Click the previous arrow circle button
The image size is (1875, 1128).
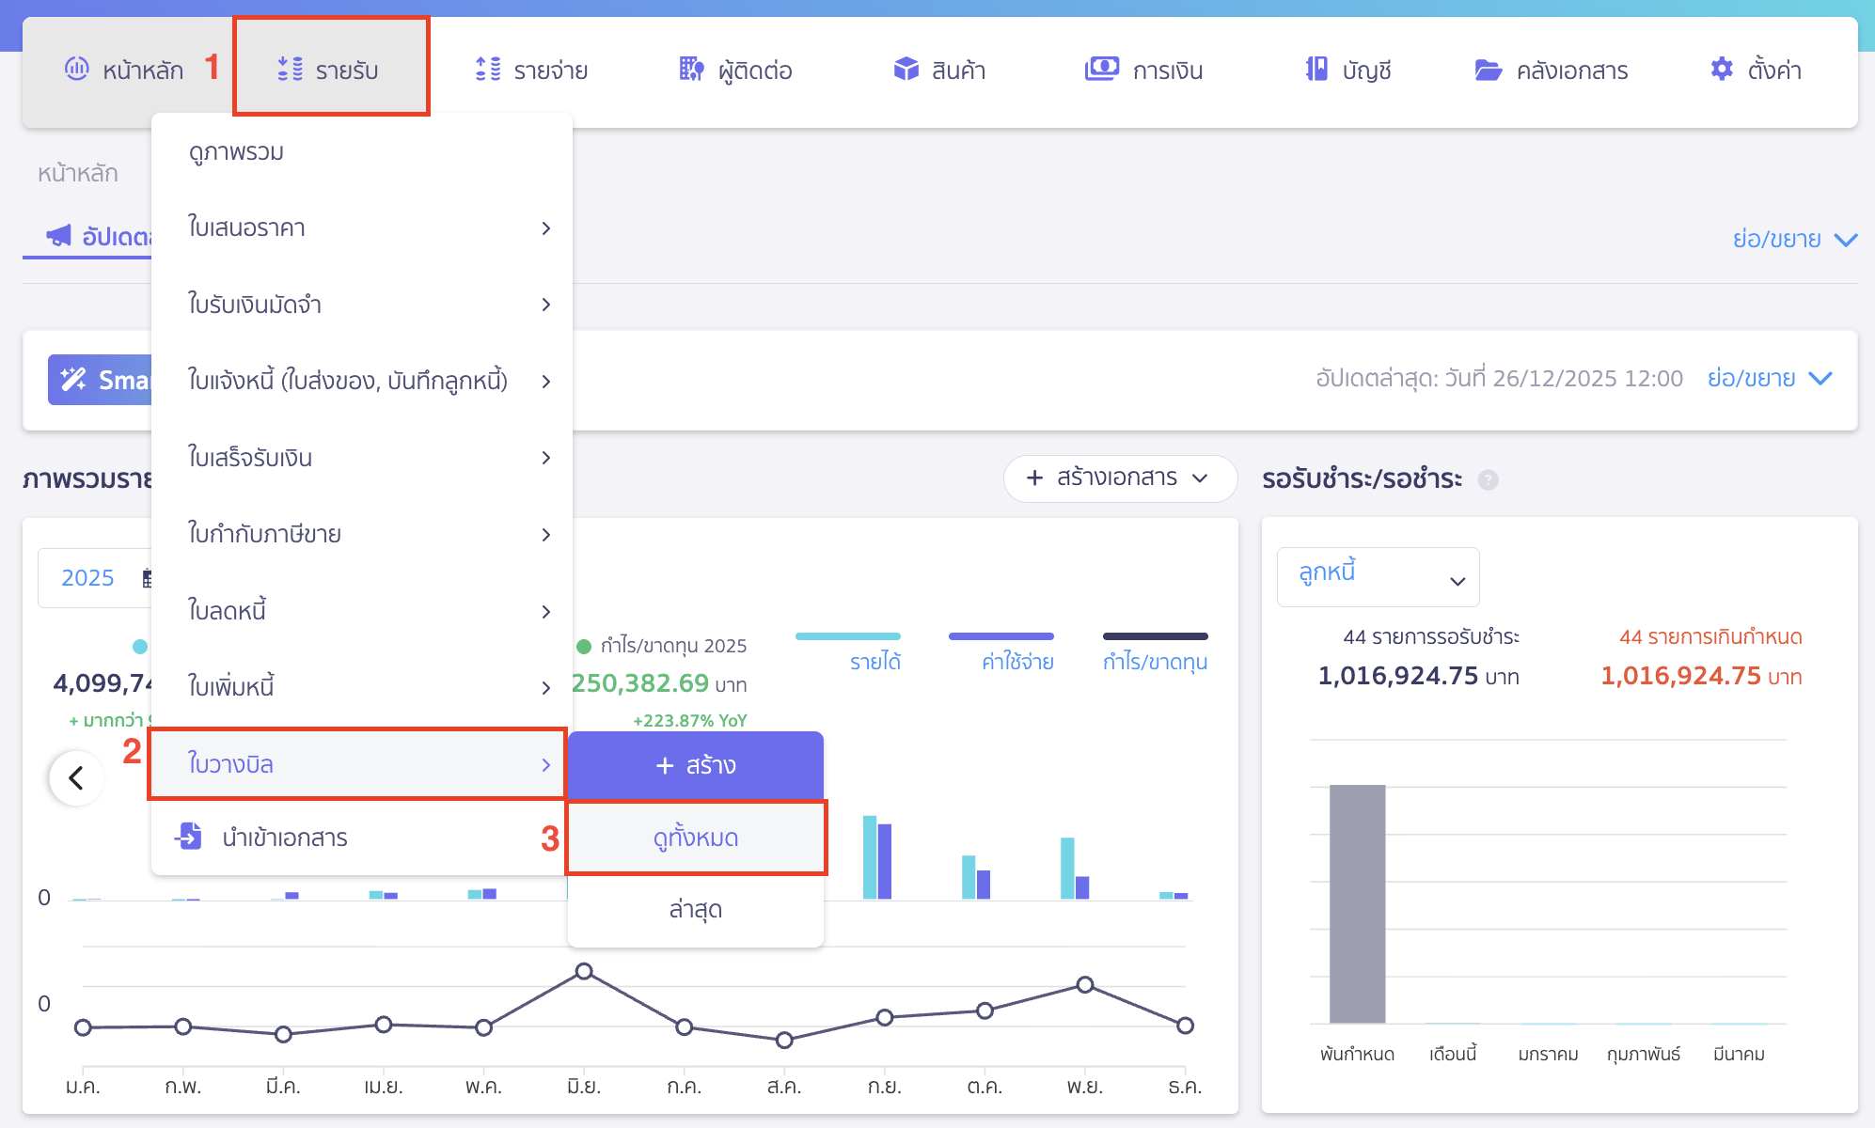(76, 777)
